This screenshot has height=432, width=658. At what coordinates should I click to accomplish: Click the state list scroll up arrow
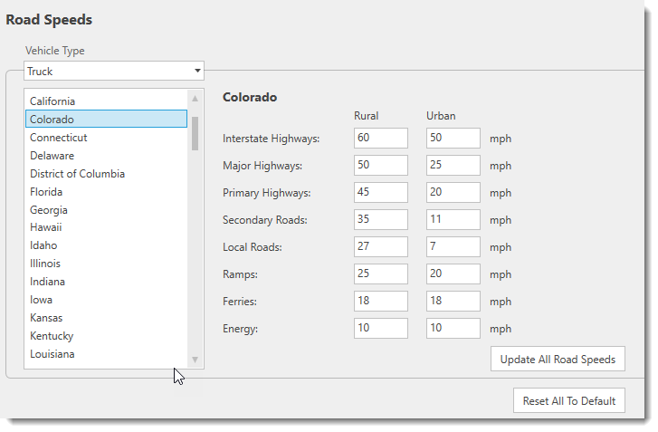[x=195, y=99]
